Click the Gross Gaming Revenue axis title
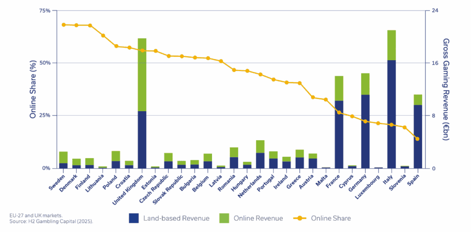The image size is (471, 232). coord(446,90)
